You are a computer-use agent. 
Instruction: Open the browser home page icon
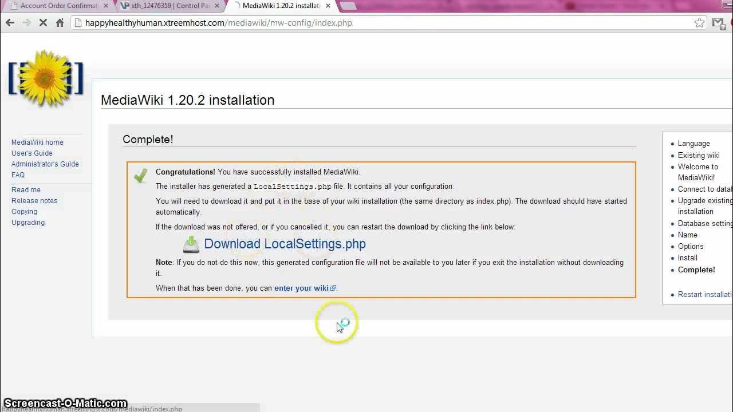click(x=60, y=23)
